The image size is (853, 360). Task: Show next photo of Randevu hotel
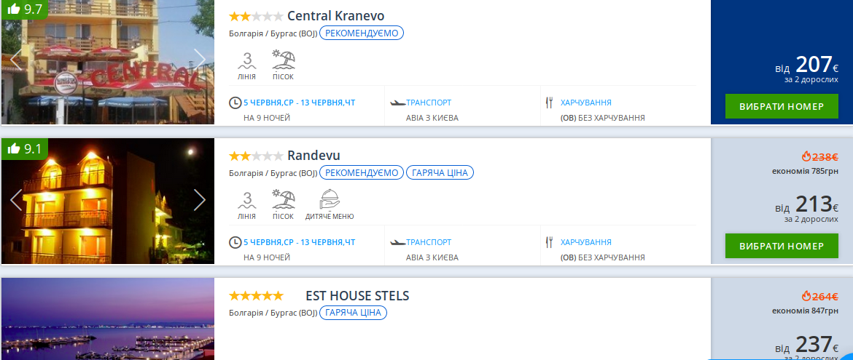click(x=200, y=200)
